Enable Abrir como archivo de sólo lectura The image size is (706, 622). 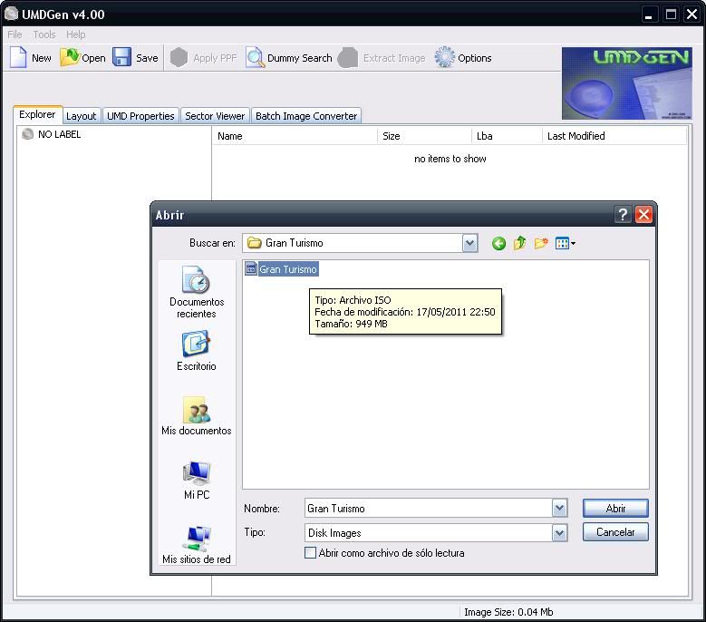310,553
